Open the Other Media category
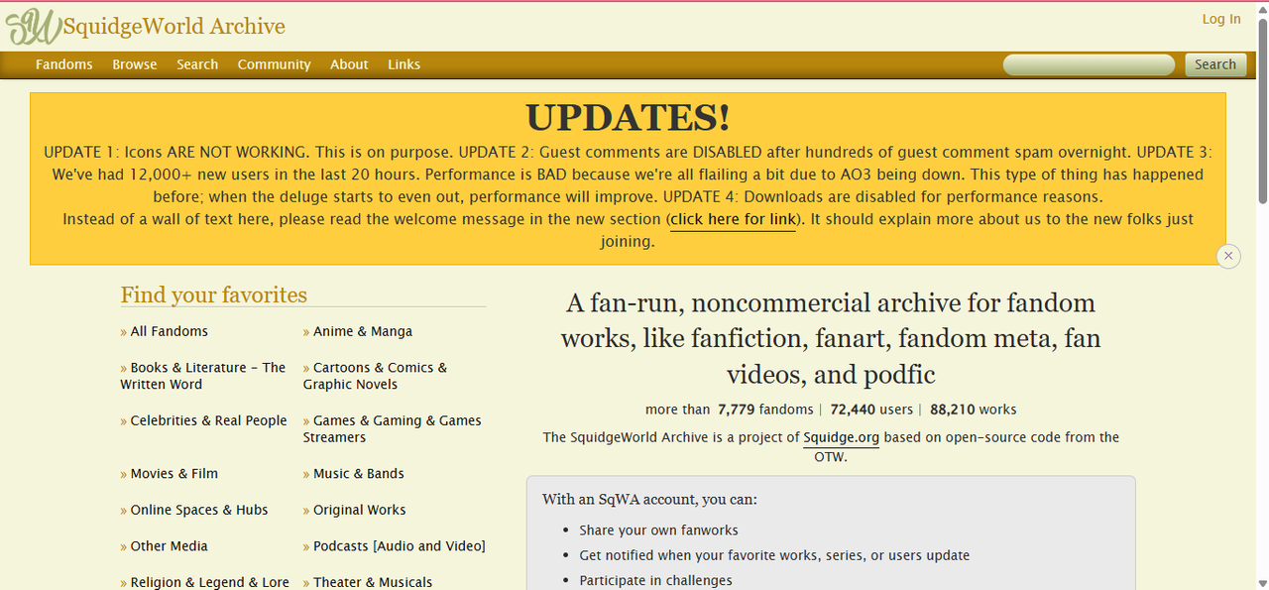Screen dimensions: 1269x590 170,546
